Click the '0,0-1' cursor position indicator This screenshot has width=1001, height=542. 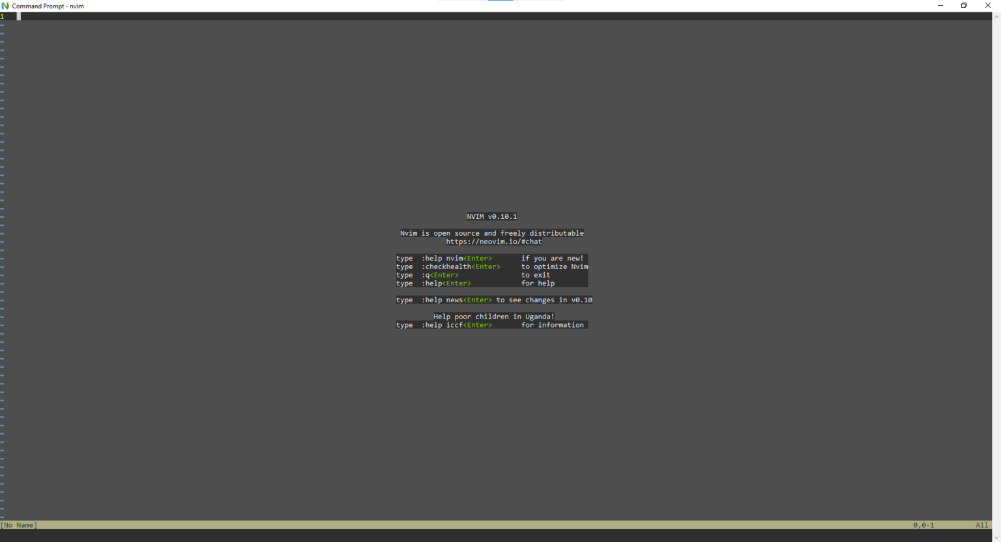923,525
